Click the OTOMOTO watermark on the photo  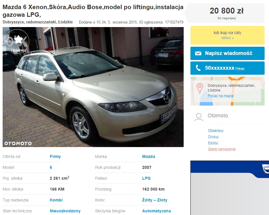pos(18,143)
